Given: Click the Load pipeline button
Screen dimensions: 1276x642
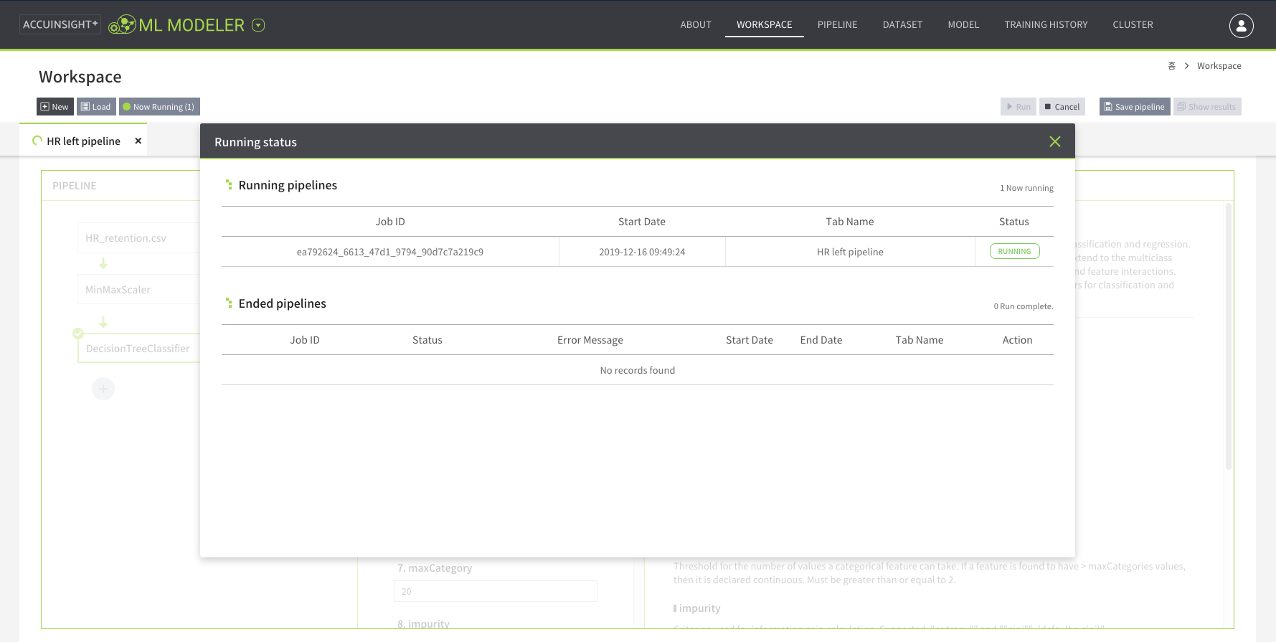Looking at the screenshot, I should [96, 106].
